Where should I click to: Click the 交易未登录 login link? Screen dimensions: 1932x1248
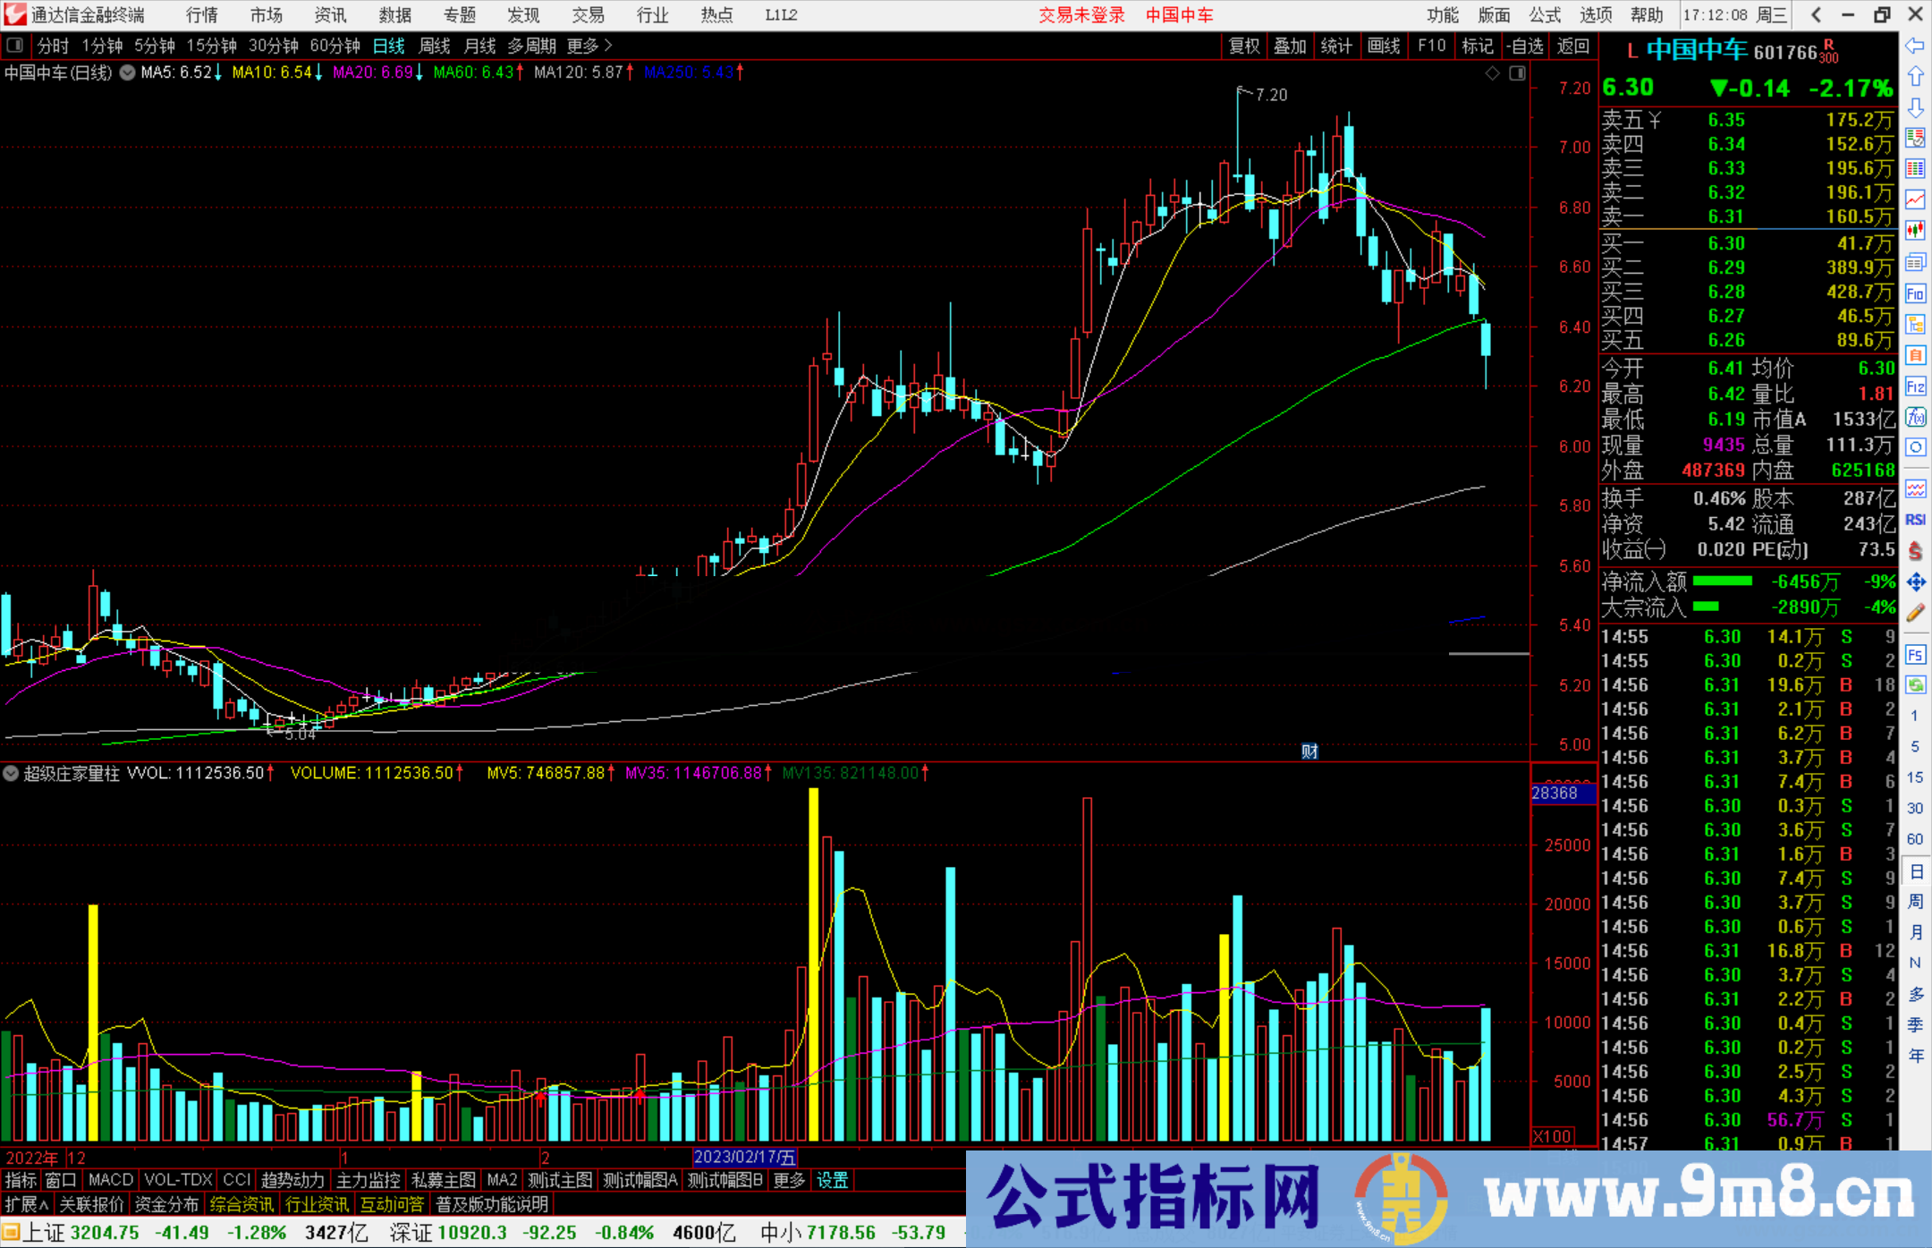tap(1080, 15)
